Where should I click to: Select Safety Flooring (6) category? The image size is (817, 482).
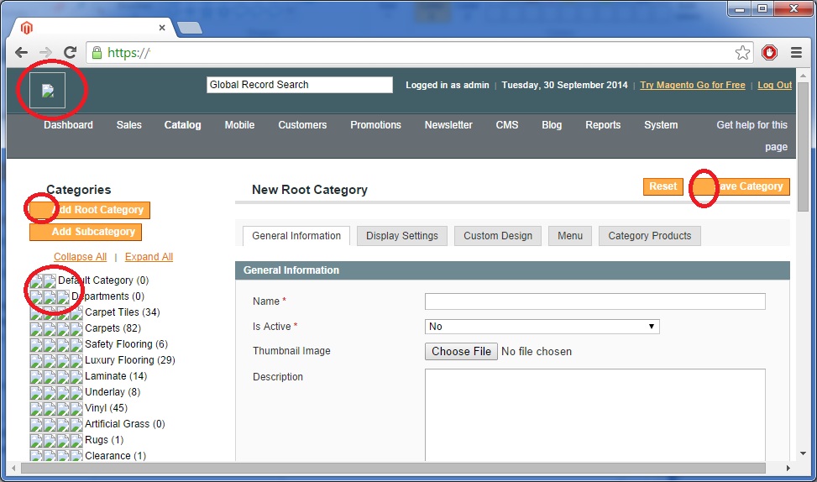coord(126,344)
